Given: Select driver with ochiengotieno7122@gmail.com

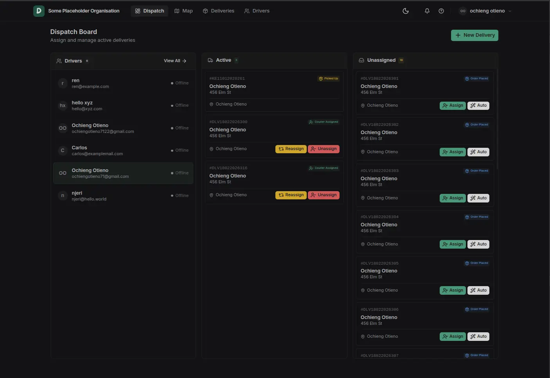Looking at the screenshot, I should 123,128.
